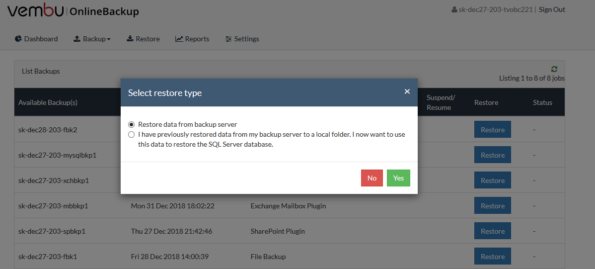
Task: Click Restore button for sk-dec27-203-spbkp1
Action: [x=493, y=231]
